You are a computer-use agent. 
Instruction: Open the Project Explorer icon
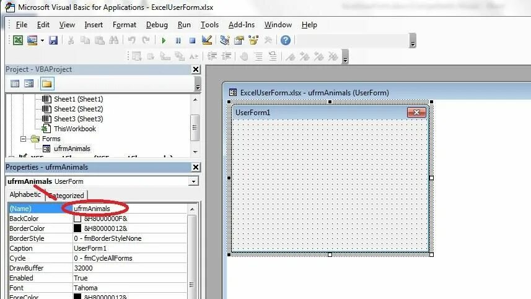point(224,40)
